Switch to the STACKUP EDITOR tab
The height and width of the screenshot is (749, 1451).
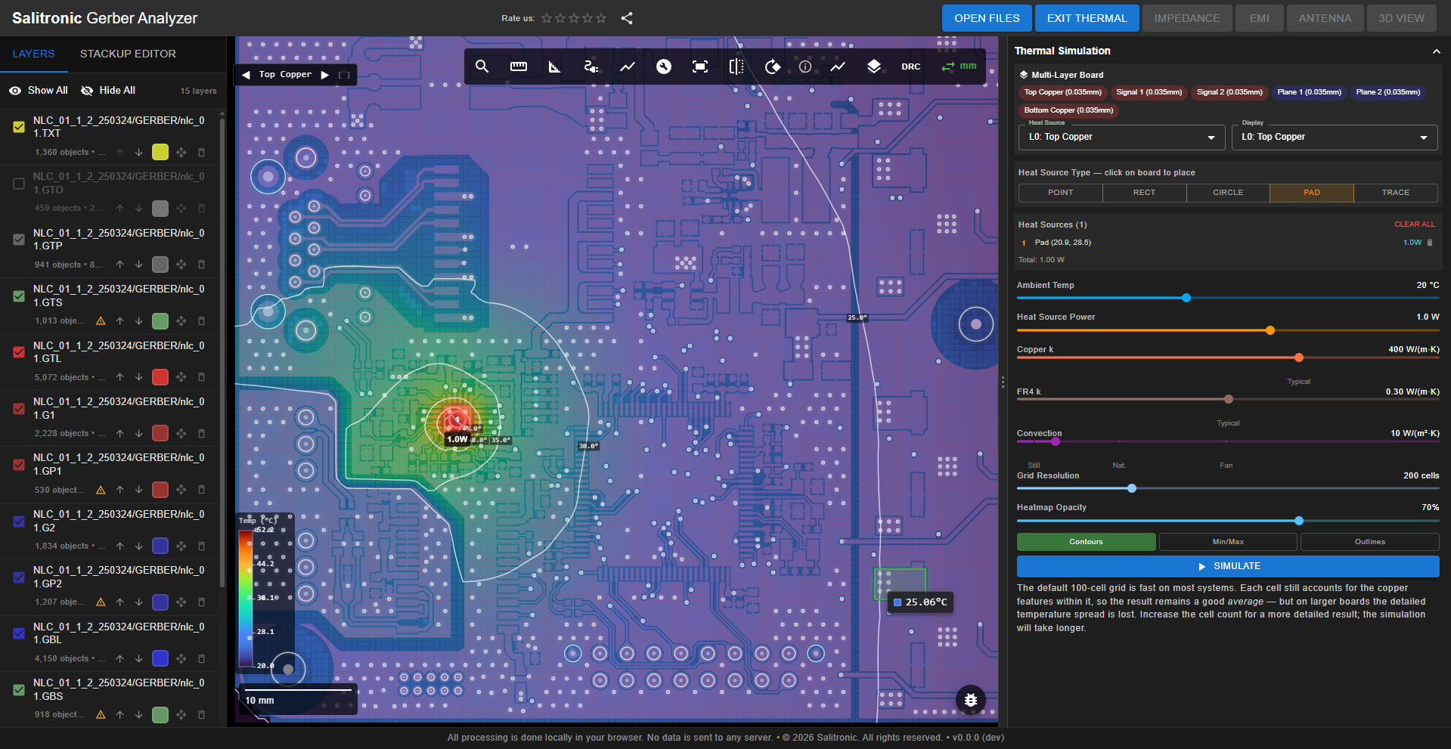(128, 54)
